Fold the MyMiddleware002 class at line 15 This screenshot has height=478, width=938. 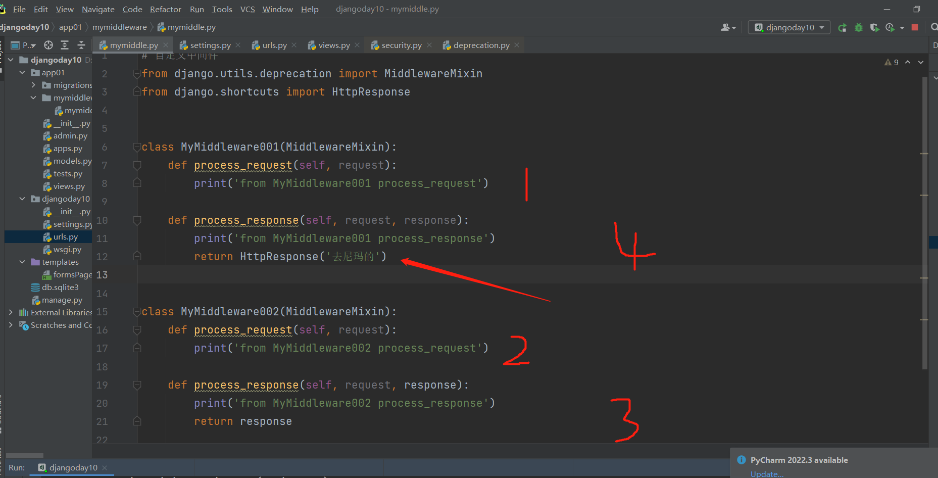[137, 312]
